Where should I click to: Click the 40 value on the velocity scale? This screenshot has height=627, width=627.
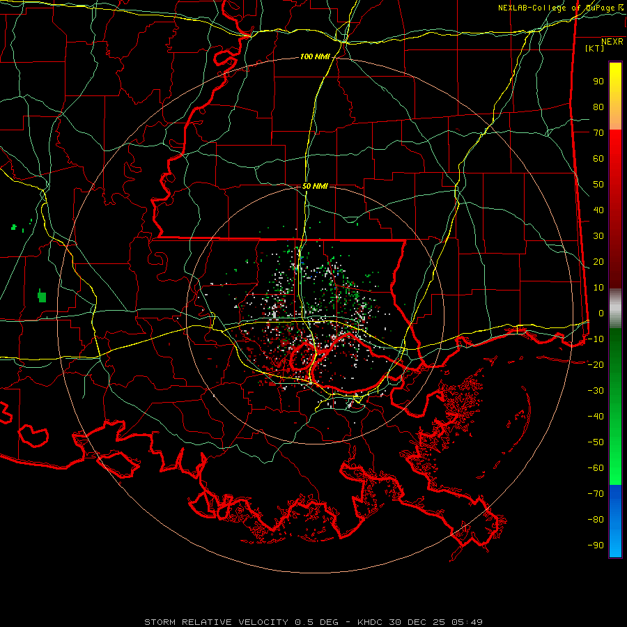tap(598, 210)
